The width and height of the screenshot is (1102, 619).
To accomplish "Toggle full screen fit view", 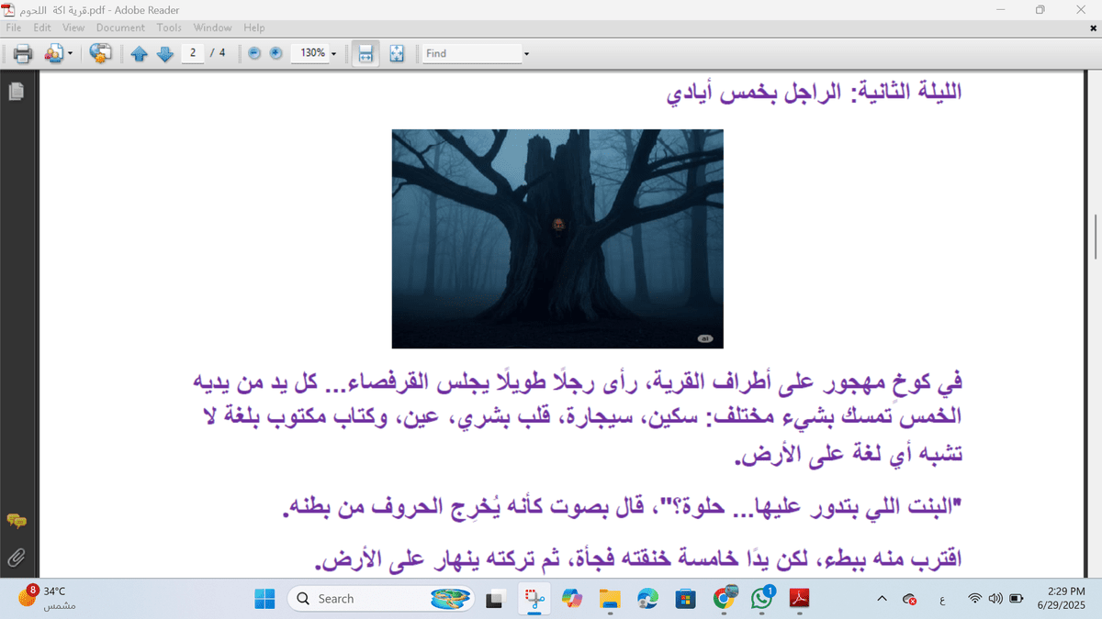I will tap(396, 53).
